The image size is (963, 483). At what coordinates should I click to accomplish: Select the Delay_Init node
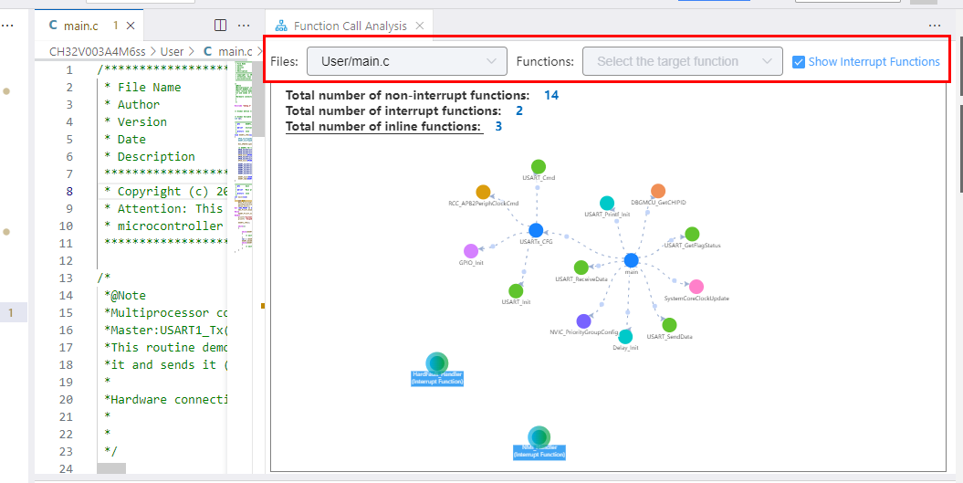[625, 336]
